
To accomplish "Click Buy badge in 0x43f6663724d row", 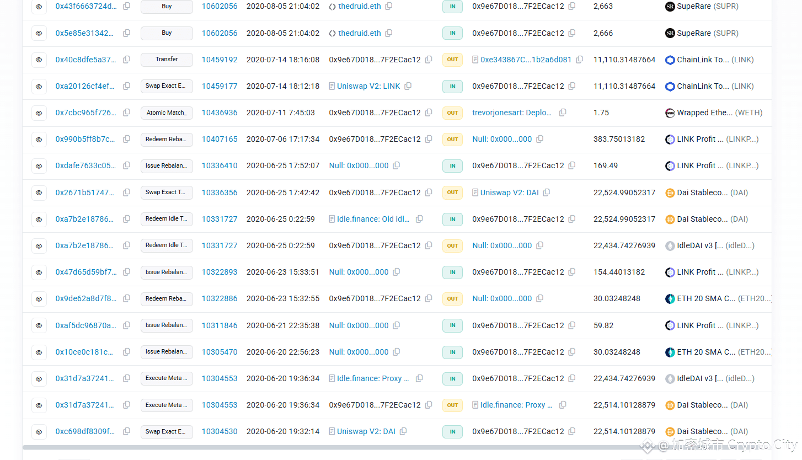I will (167, 7).
